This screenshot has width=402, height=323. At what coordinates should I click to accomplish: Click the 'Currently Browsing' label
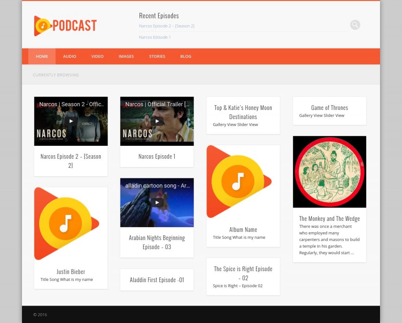[56, 75]
